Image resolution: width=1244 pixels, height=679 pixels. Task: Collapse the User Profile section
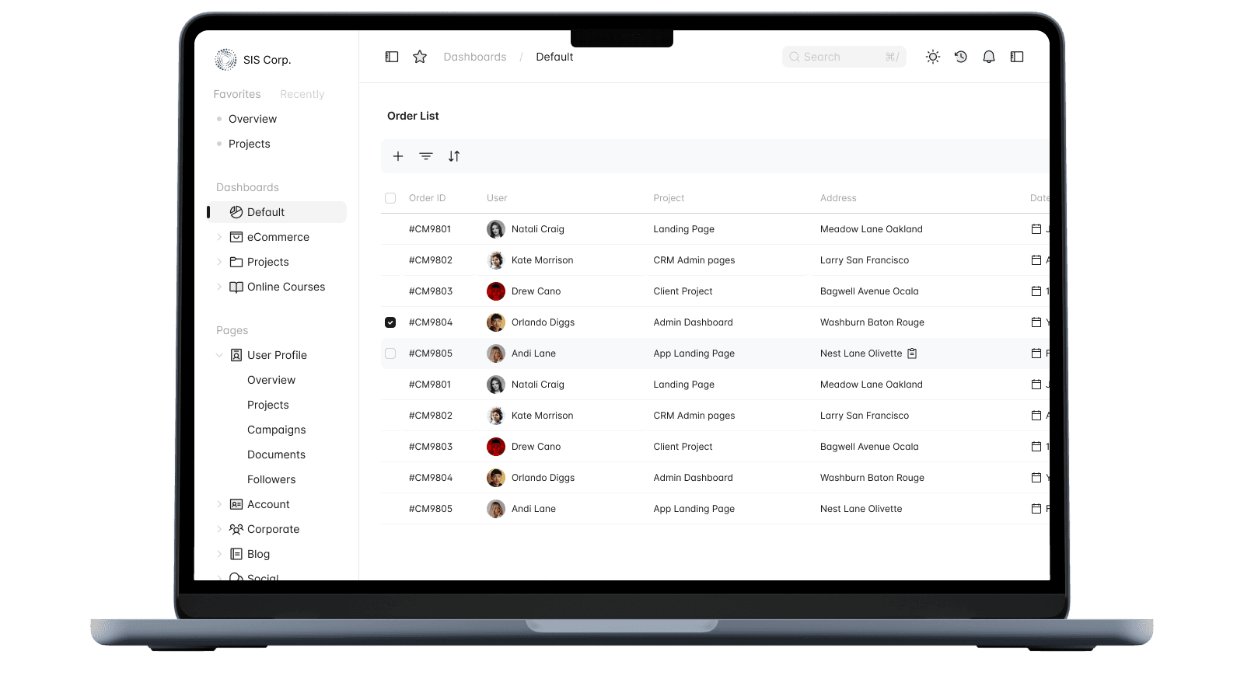pos(219,355)
